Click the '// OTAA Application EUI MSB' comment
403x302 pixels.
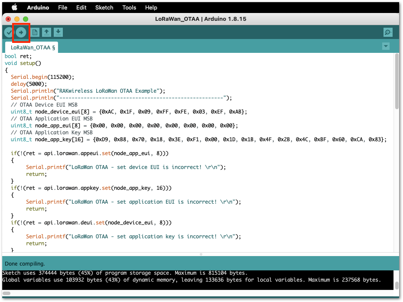(52, 119)
